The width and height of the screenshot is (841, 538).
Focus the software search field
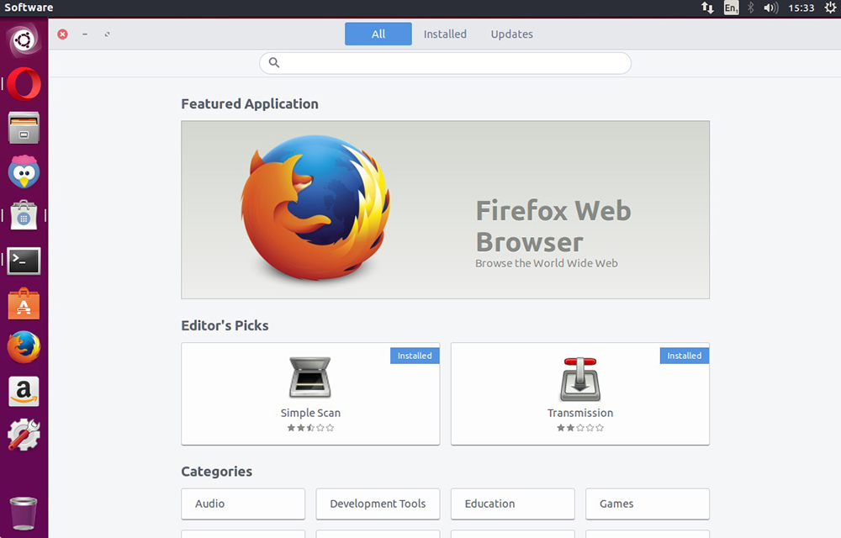pyautogui.click(x=445, y=63)
